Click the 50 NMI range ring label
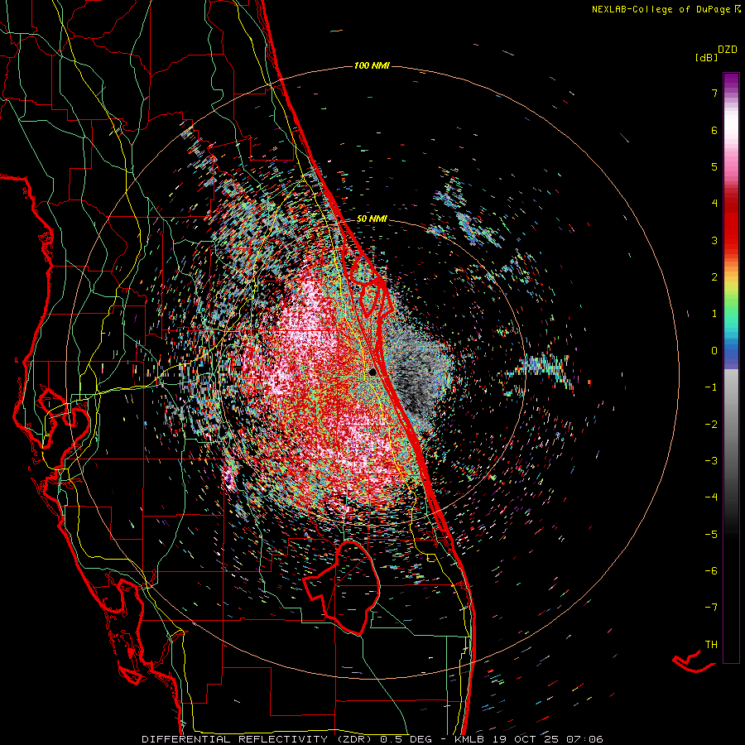Screen dimensions: 745x745 372,219
